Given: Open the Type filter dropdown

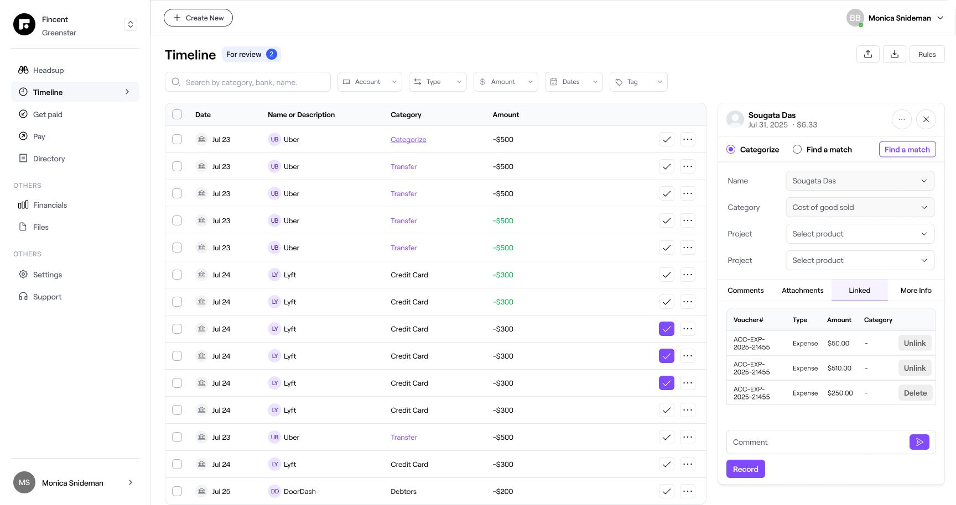Looking at the screenshot, I should [438, 82].
